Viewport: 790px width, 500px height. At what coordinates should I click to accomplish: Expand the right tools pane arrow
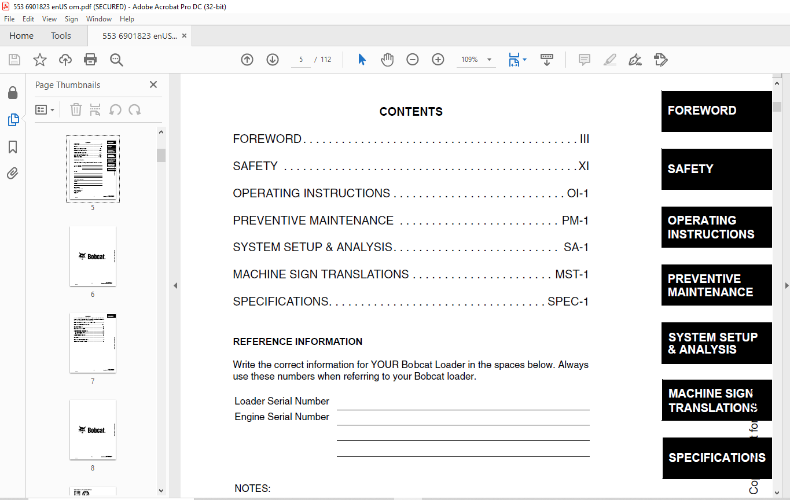coord(787,285)
